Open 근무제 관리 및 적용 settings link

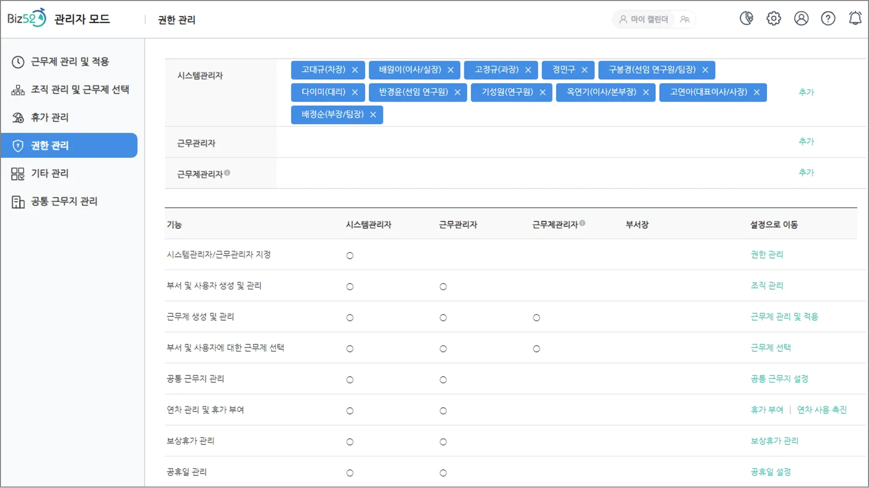pos(784,317)
